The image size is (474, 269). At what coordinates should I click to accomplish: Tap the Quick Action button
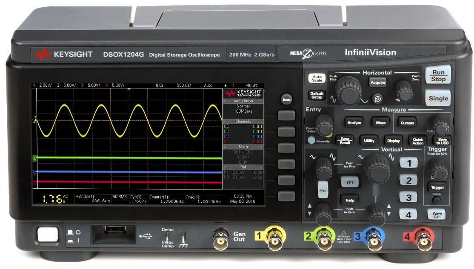coord(418,141)
